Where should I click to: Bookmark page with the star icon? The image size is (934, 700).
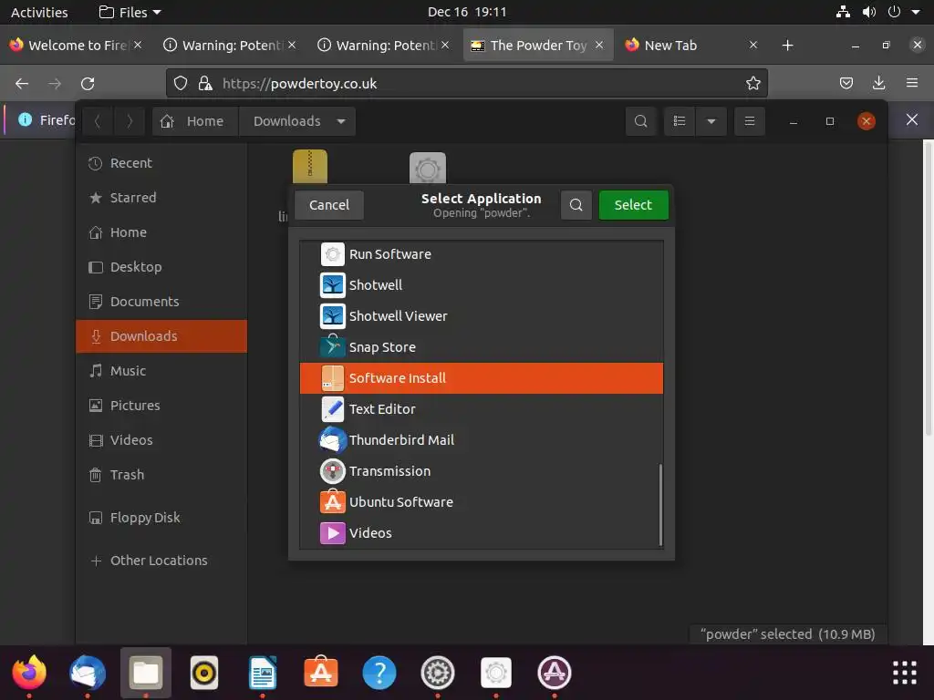click(x=752, y=83)
